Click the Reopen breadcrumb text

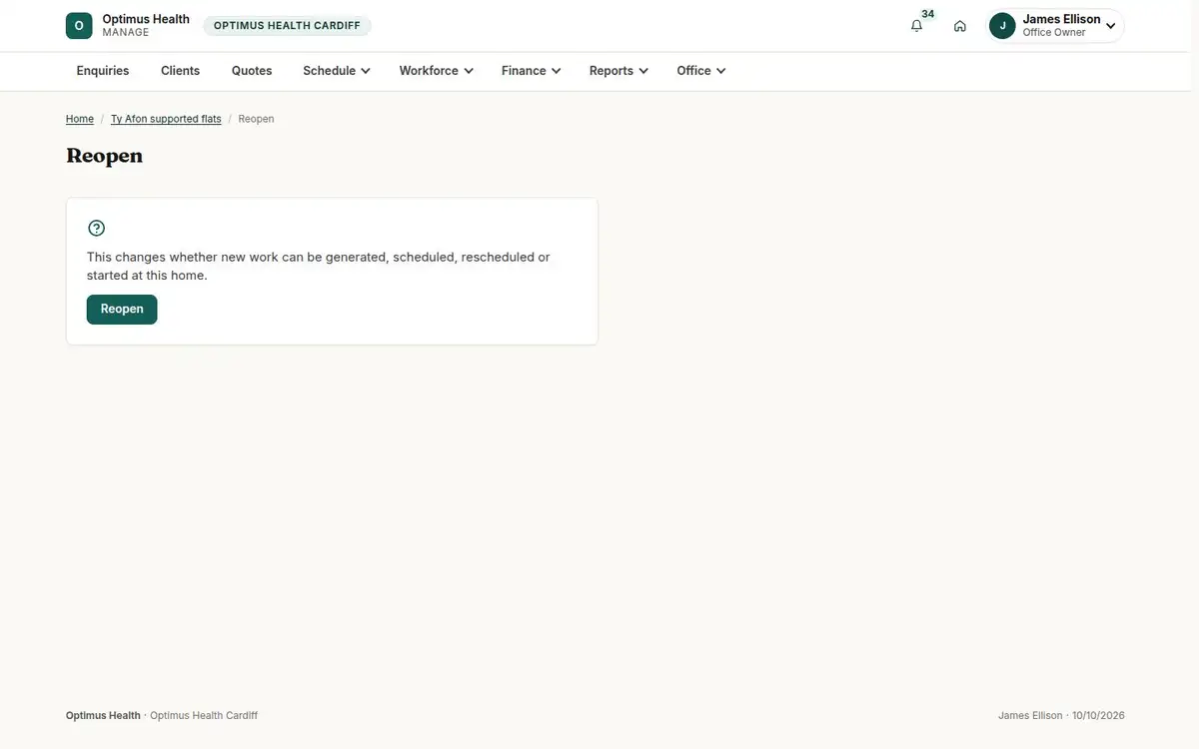(256, 119)
